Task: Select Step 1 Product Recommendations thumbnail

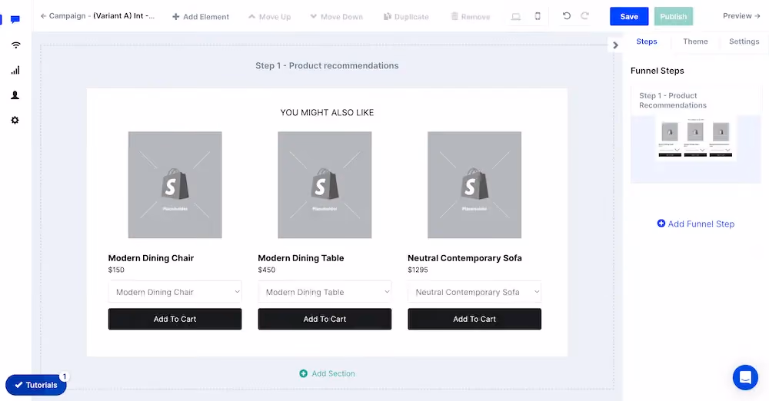Action: coord(695,134)
